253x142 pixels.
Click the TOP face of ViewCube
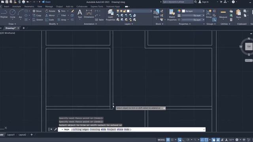click(249, 47)
